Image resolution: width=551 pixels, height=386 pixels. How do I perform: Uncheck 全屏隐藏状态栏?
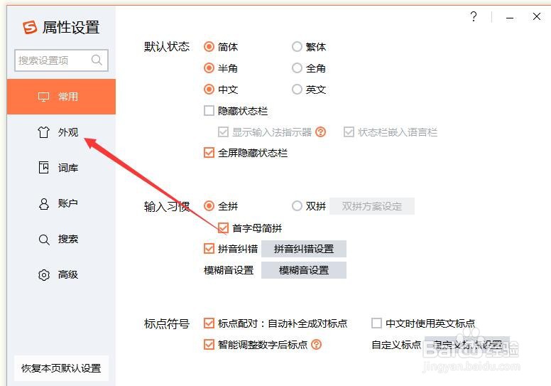pos(209,153)
